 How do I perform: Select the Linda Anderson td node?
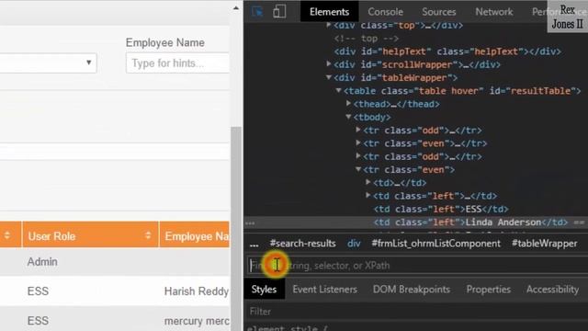coord(470,223)
